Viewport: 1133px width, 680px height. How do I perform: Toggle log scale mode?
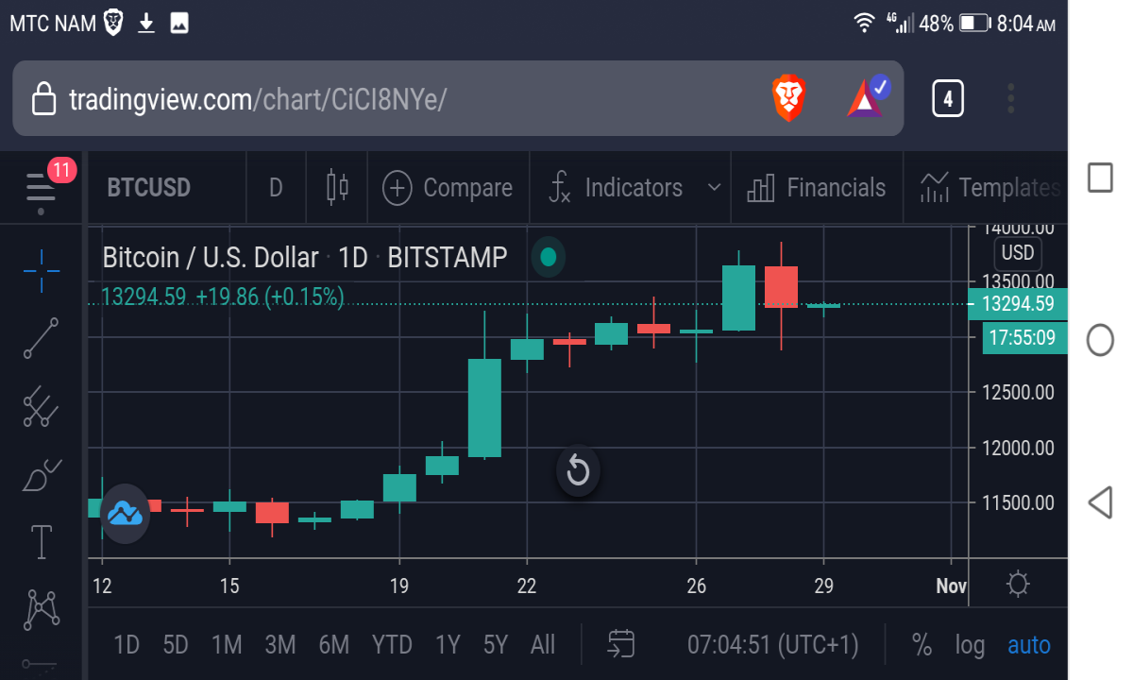970,646
